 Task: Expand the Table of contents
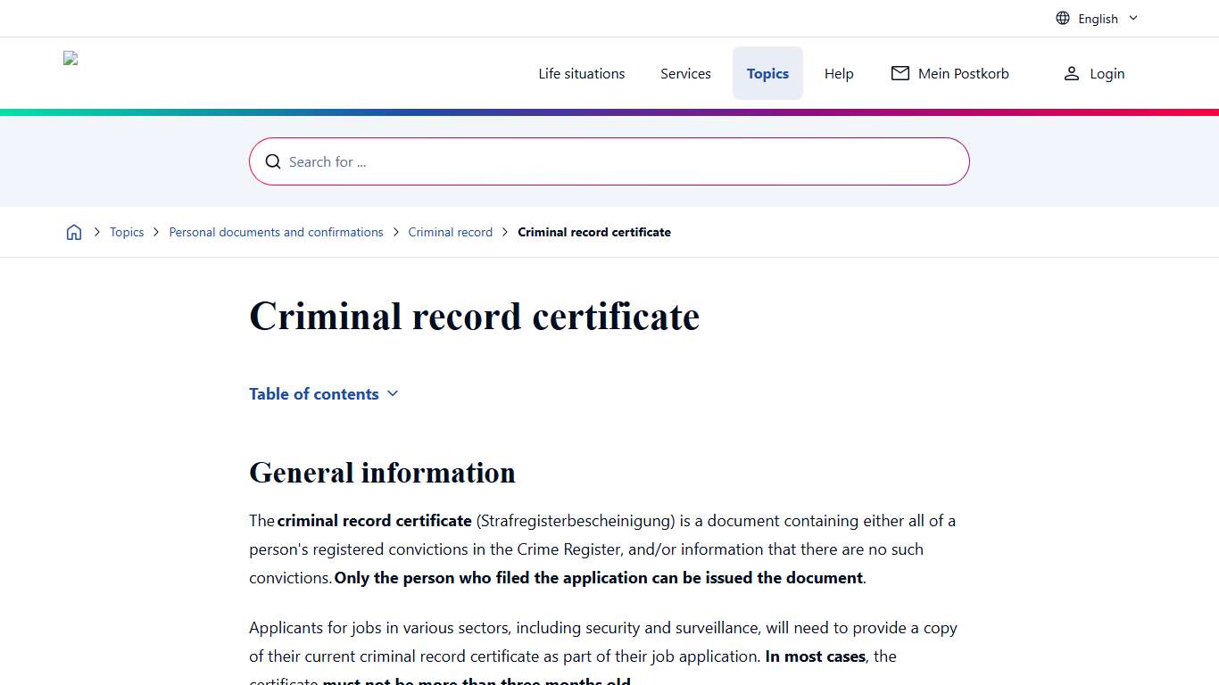(313, 393)
